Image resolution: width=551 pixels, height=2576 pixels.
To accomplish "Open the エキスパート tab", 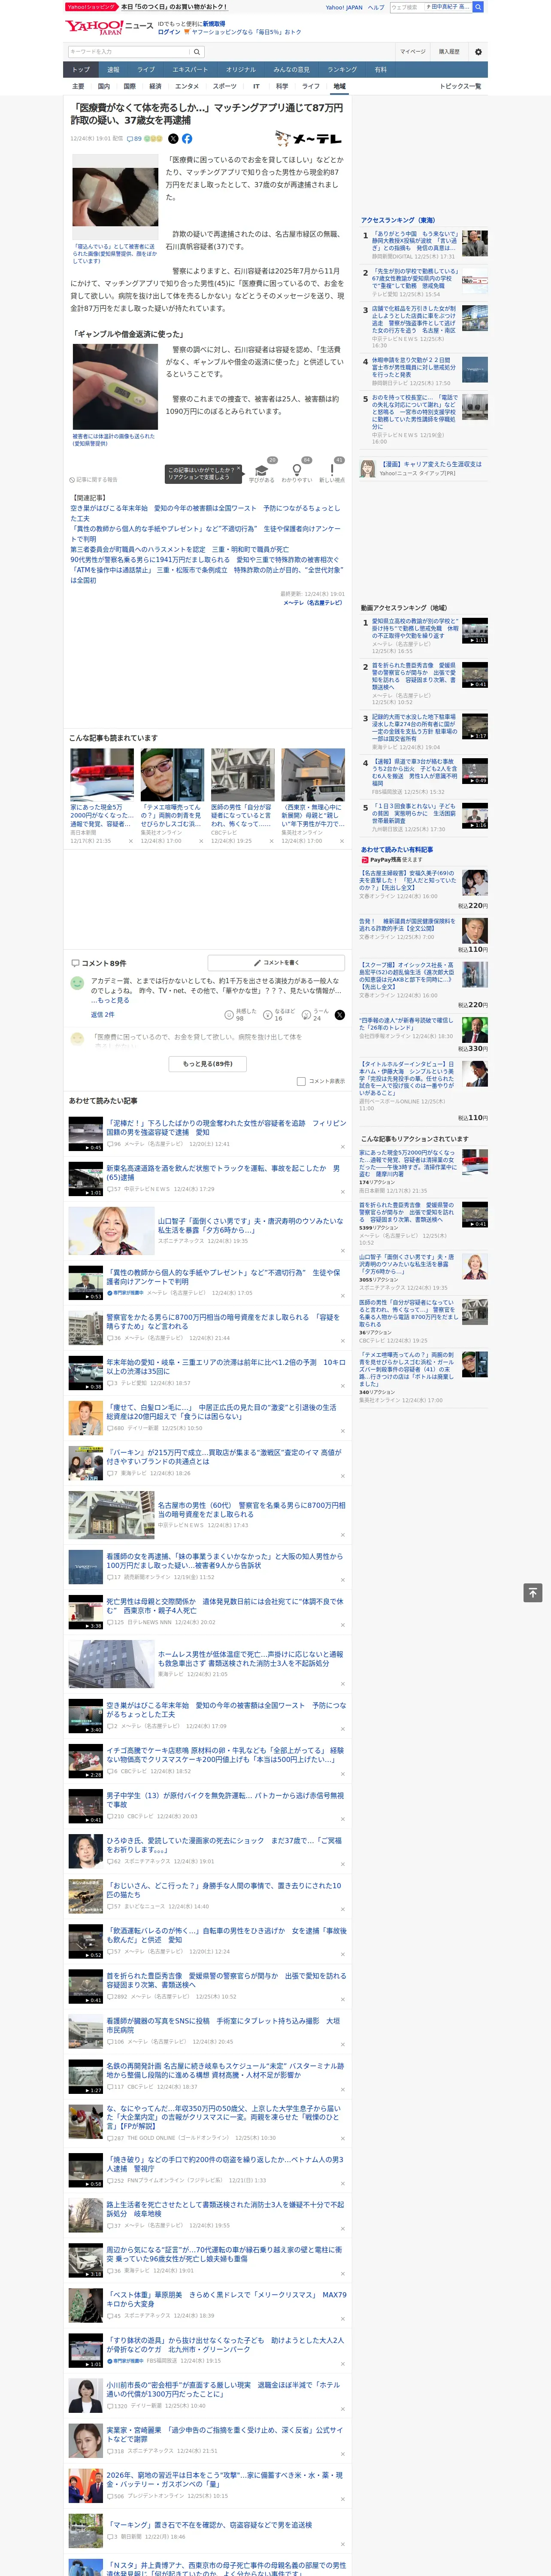I will 190,69.
